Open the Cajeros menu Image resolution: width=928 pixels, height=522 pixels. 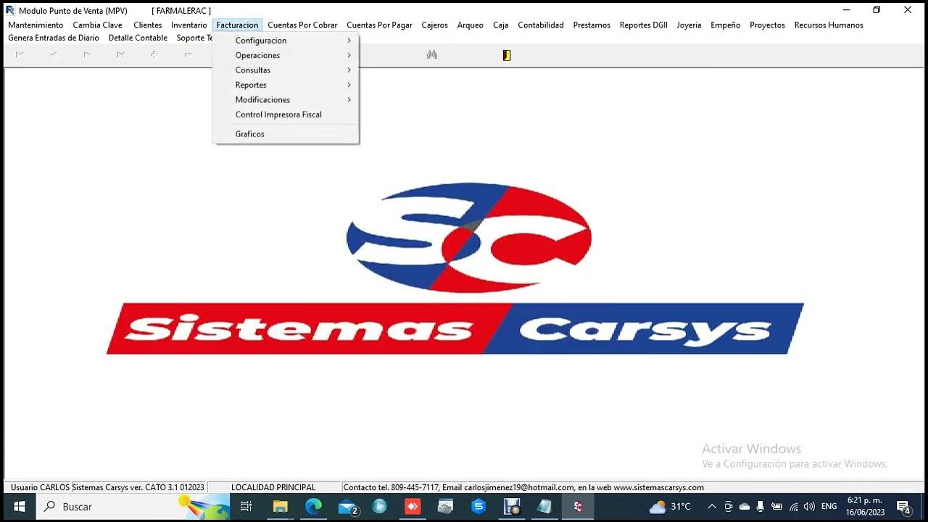click(434, 25)
